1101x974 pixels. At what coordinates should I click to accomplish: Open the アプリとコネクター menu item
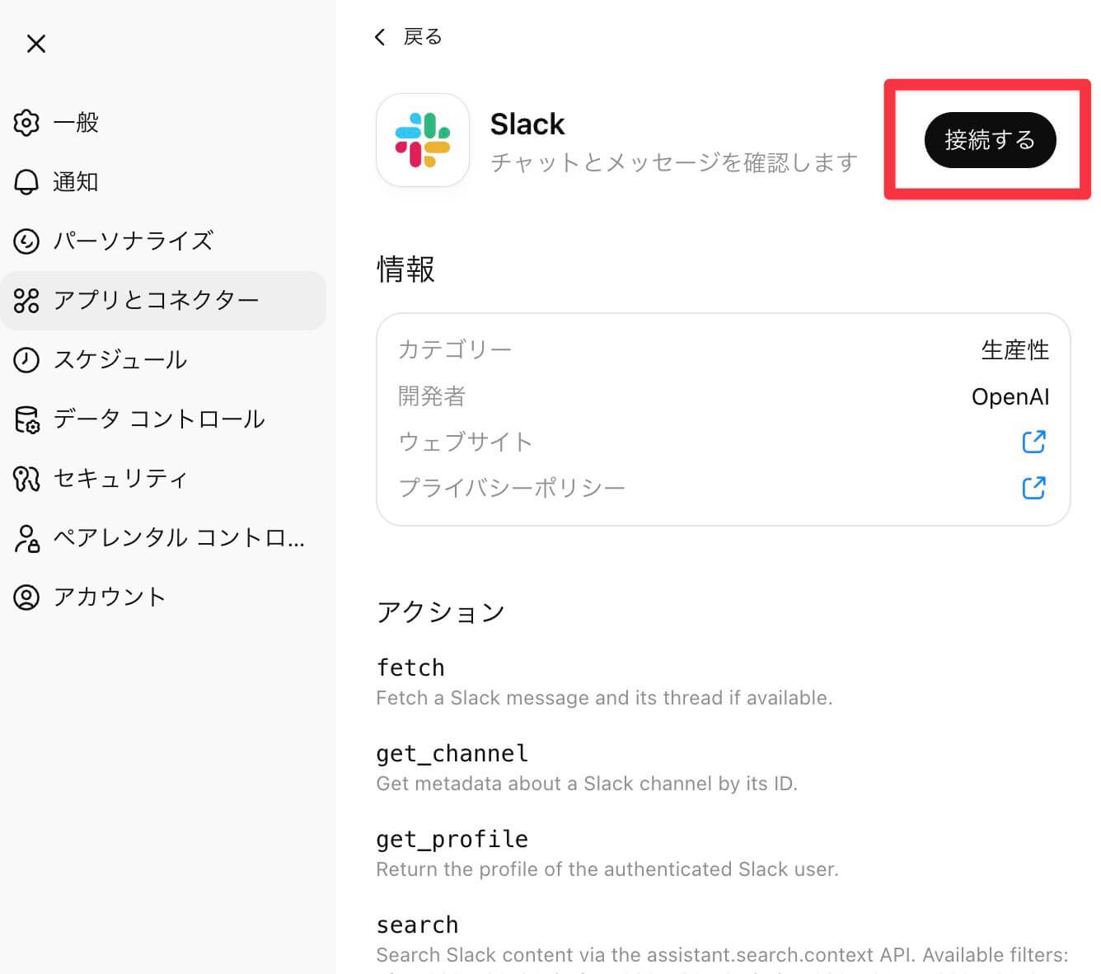[x=157, y=301]
